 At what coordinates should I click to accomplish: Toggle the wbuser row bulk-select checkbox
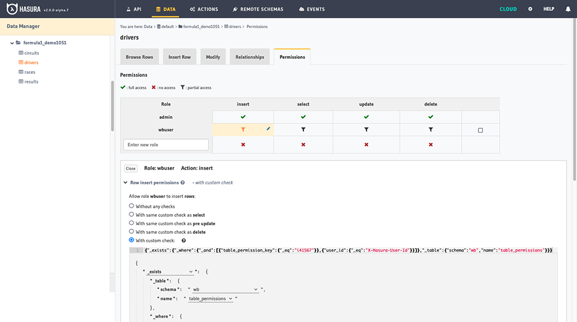click(x=480, y=130)
